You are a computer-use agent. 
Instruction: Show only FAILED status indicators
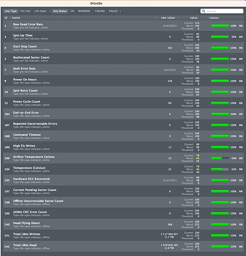(x=113, y=11)
